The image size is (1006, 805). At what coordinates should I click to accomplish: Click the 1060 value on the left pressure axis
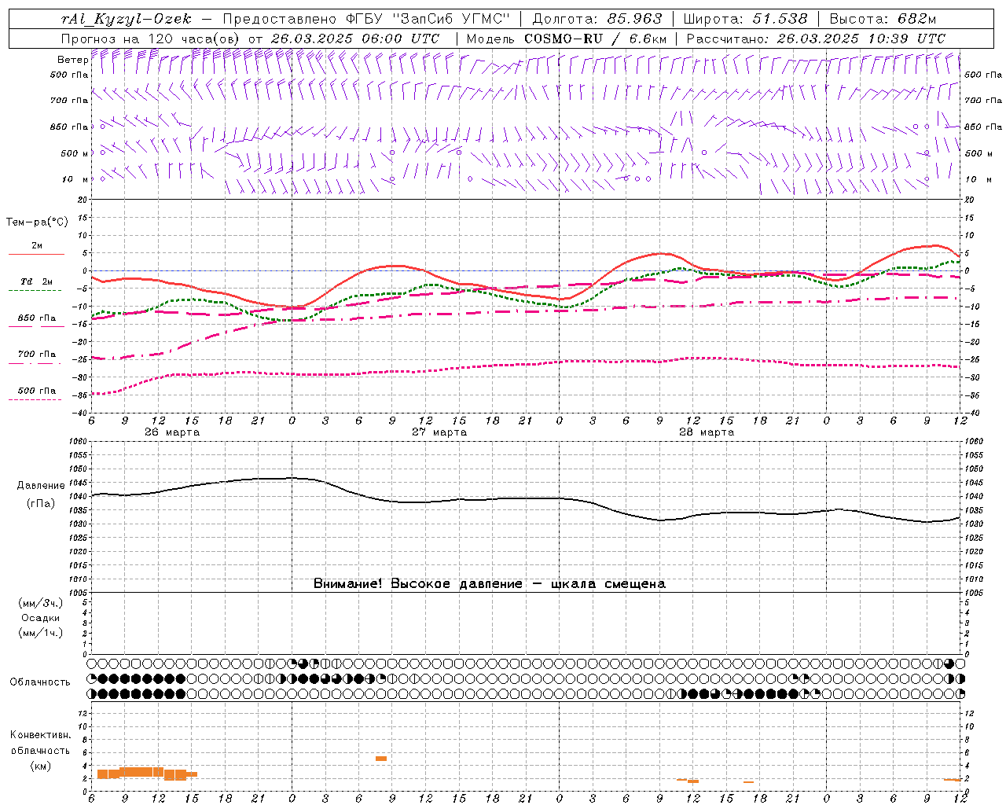tap(79, 441)
